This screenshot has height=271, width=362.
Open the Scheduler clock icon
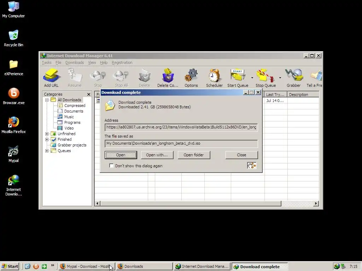(214, 78)
